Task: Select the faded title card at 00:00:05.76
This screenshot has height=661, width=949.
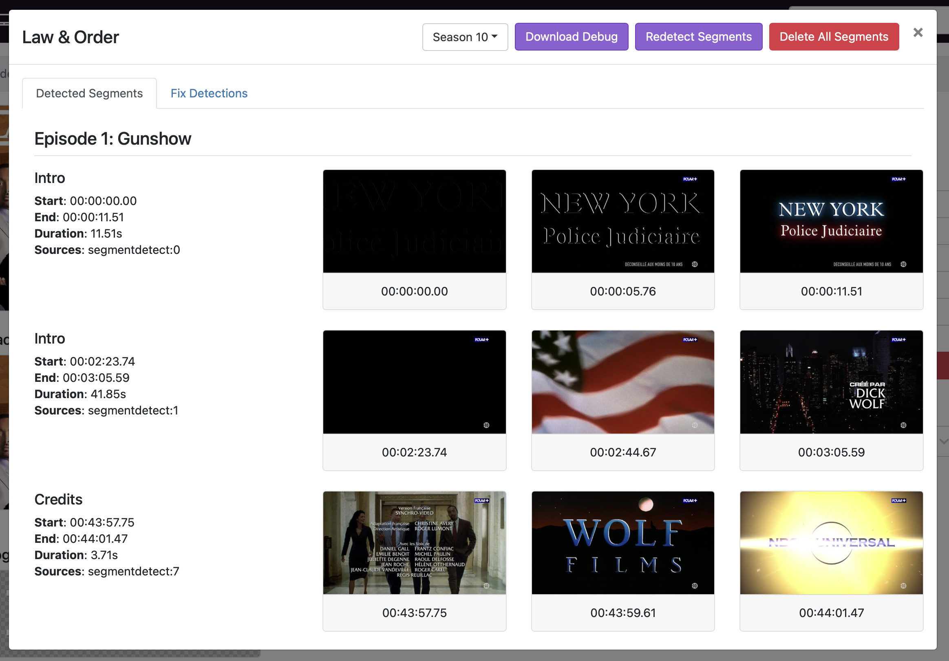Action: tap(622, 221)
